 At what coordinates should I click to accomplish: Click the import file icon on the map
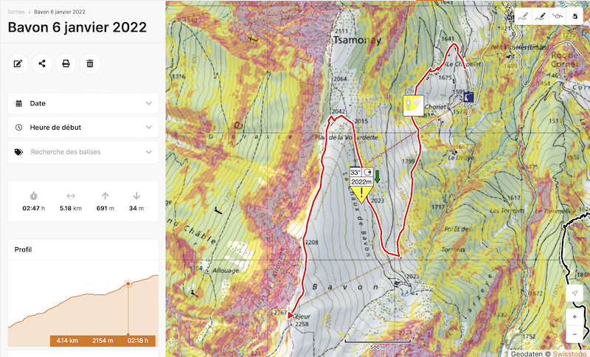pos(575,15)
